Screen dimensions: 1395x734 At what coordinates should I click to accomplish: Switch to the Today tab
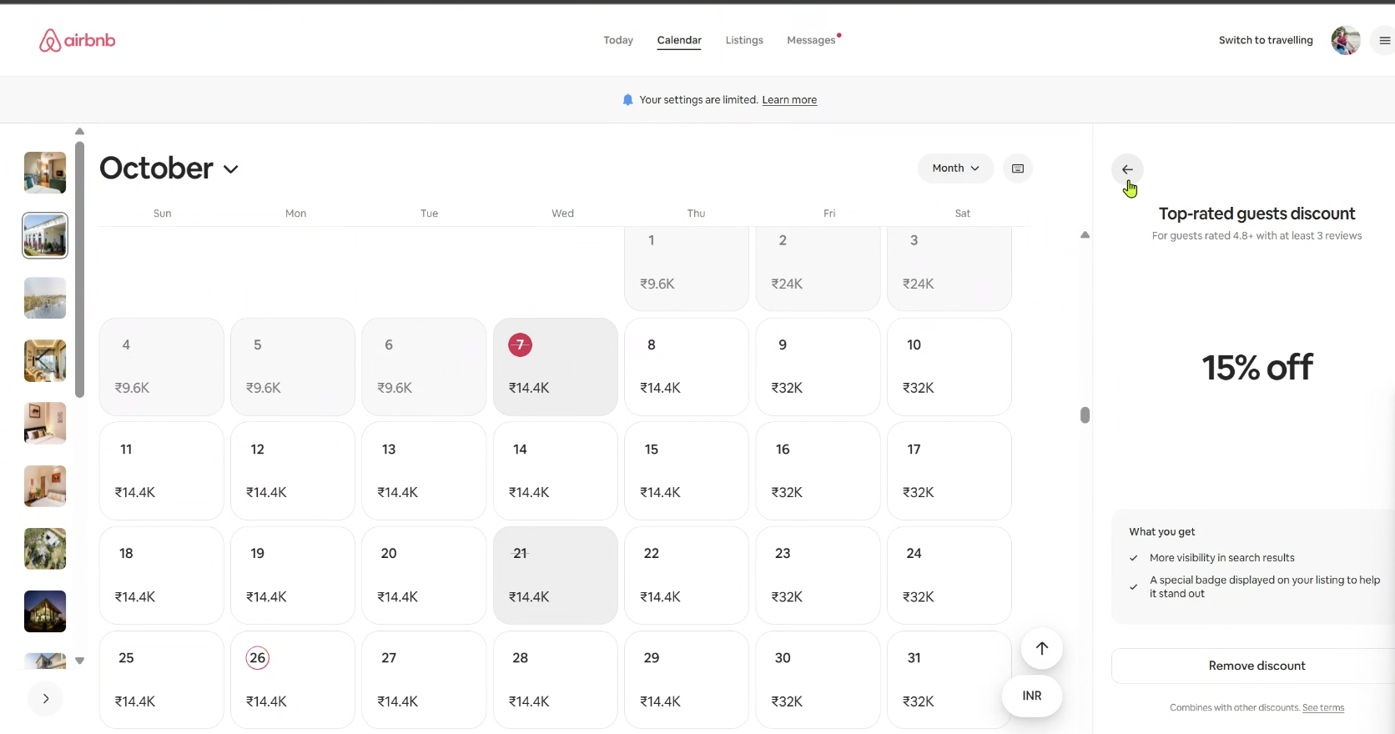click(618, 40)
